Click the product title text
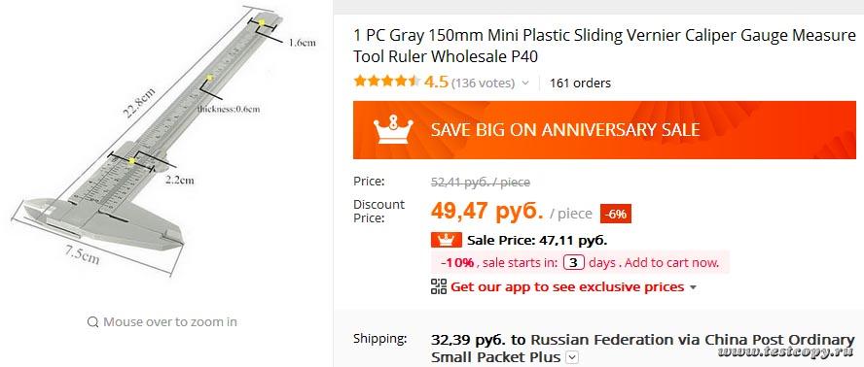Viewport: 864px width, 367px height. click(604, 46)
